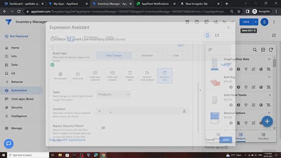Viewport: 281px width, 158px height.
Task: Click Cancel in the Expression Assistant
Action: coord(209,140)
